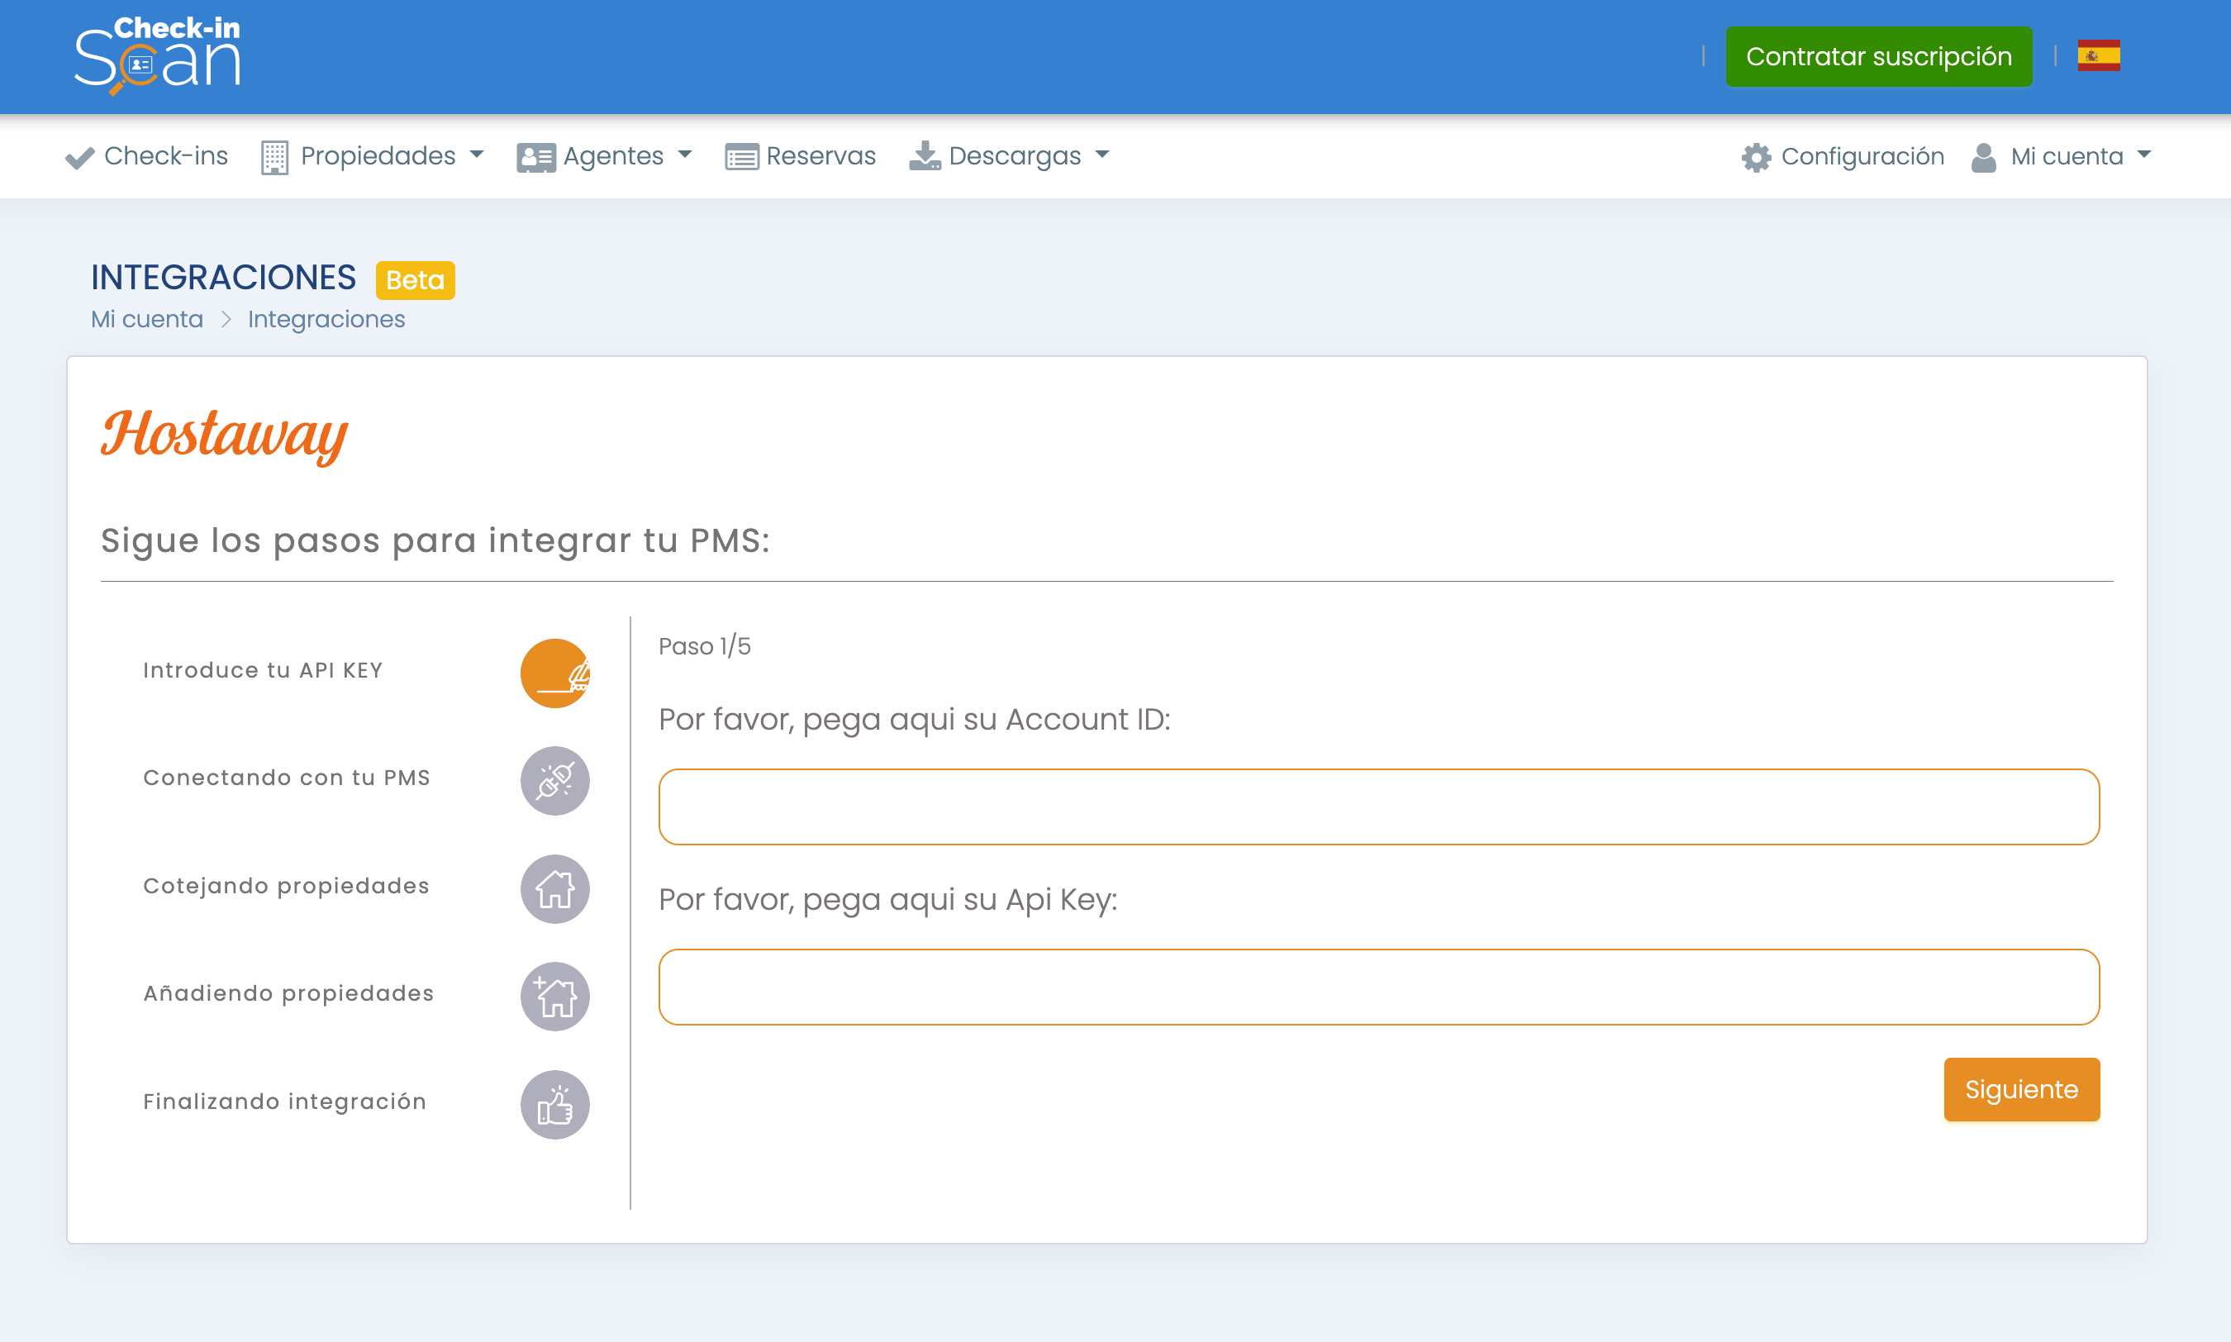Click the Check-in Scan logo
Viewport: 2231px width, 1342px height.
click(x=157, y=56)
